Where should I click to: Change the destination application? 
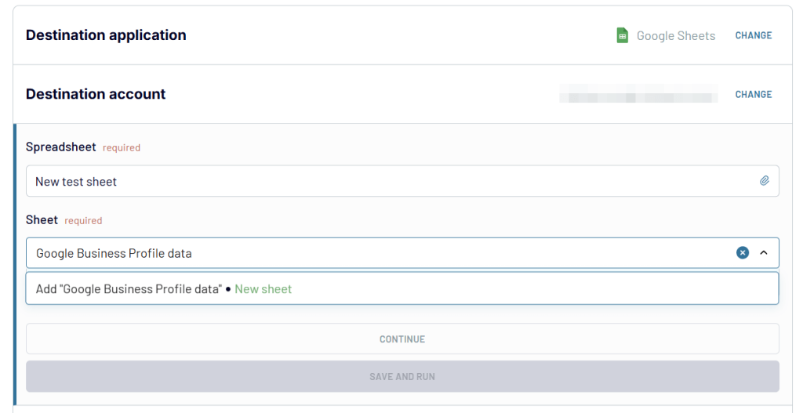(754, 35)
